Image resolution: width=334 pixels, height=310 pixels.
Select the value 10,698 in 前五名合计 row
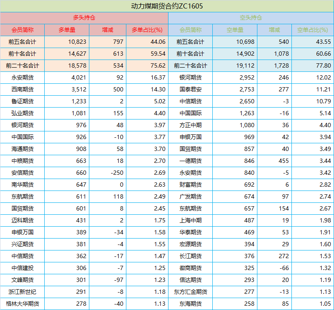pyautogui.click(x=245, y=42)
